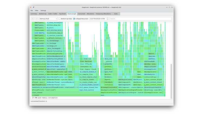Switch to the Summary tab
This screenshot has height=114, width=203.
[x=34, y=14]
